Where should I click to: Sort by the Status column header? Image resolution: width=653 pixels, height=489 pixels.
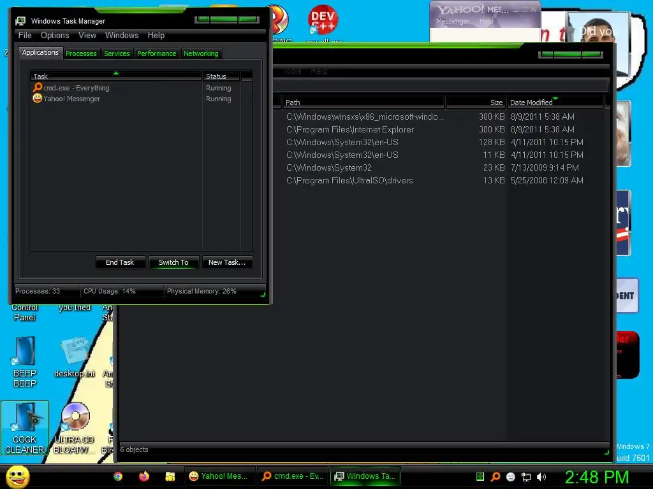(221, 76)
